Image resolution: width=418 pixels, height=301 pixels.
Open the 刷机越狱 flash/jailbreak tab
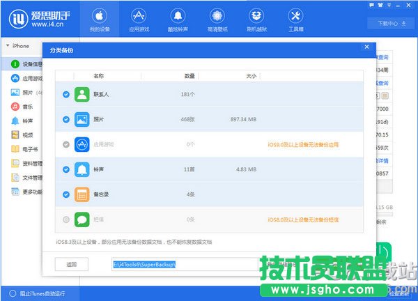pos(256,20)
